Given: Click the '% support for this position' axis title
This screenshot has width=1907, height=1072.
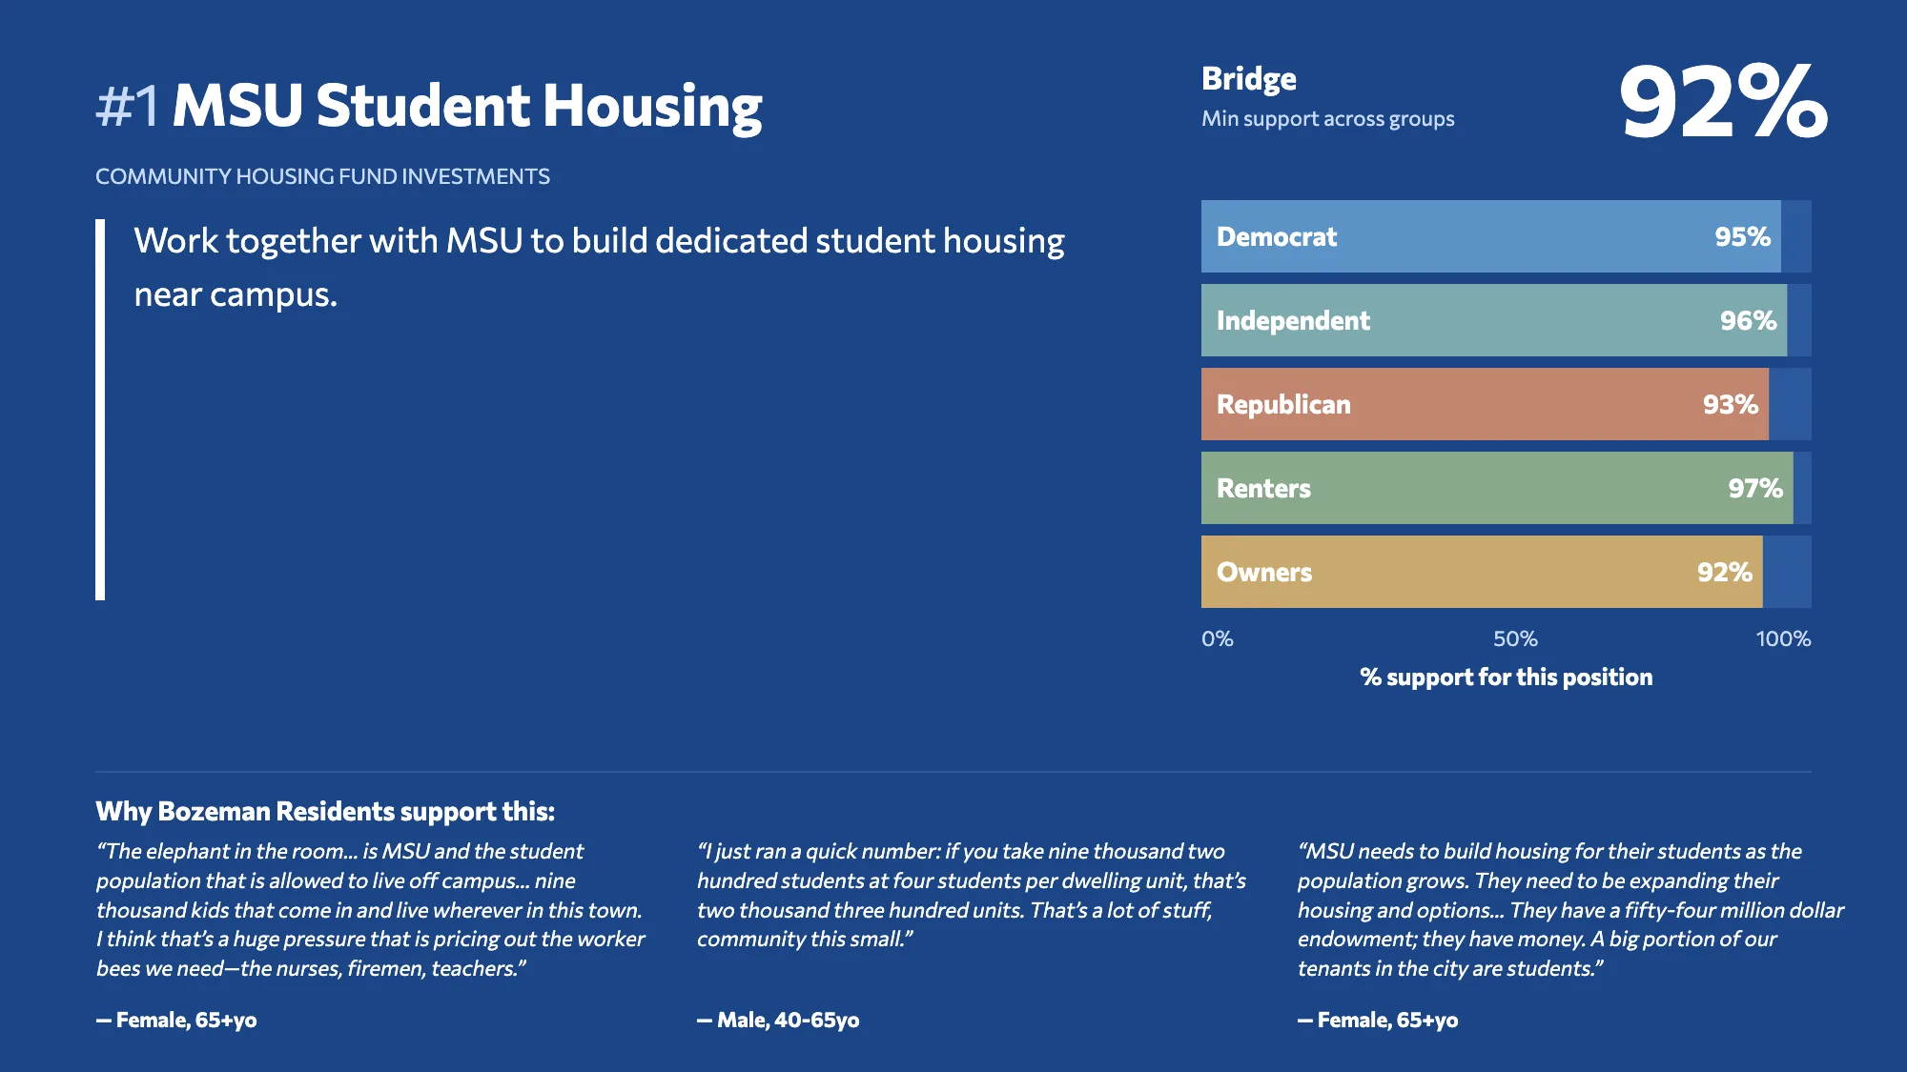Looking at the screenshot, I should 1507,678.
